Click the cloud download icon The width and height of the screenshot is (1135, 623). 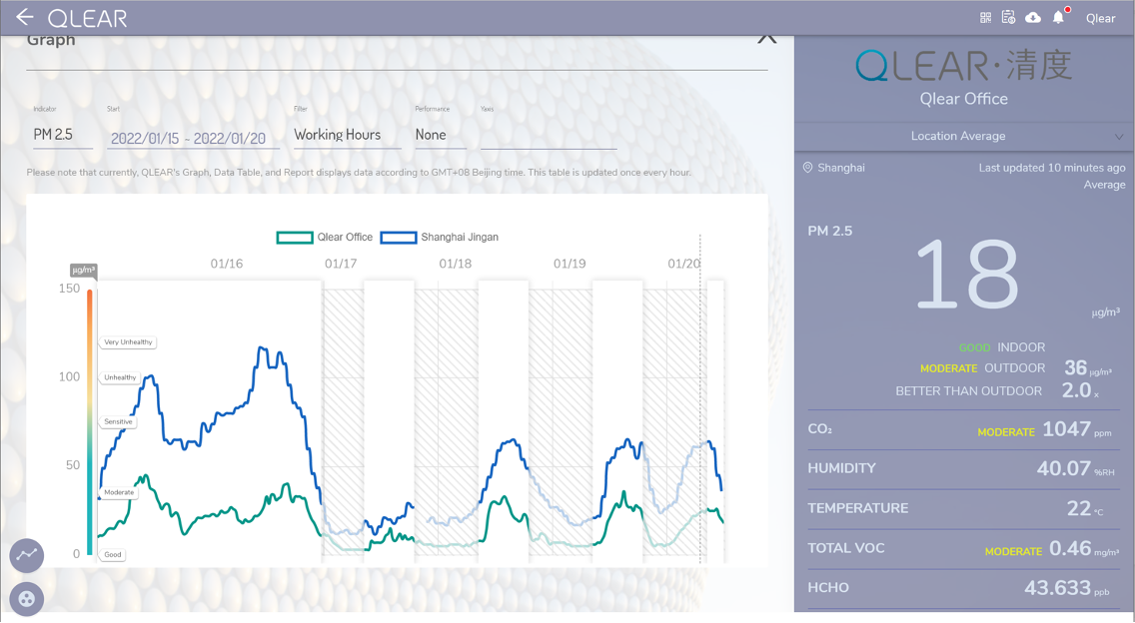coord(1033,18)
